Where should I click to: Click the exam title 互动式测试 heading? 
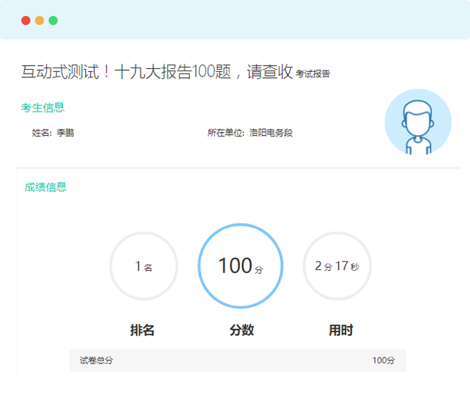[156, 72]
